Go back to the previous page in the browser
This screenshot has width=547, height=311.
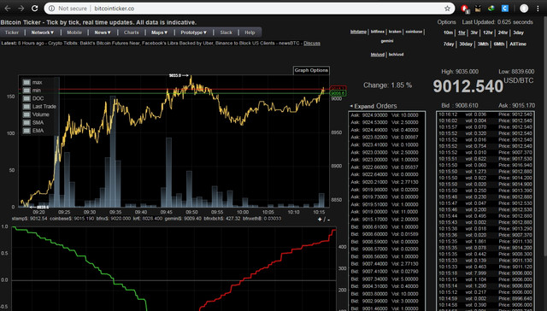[x=8, y=9]
